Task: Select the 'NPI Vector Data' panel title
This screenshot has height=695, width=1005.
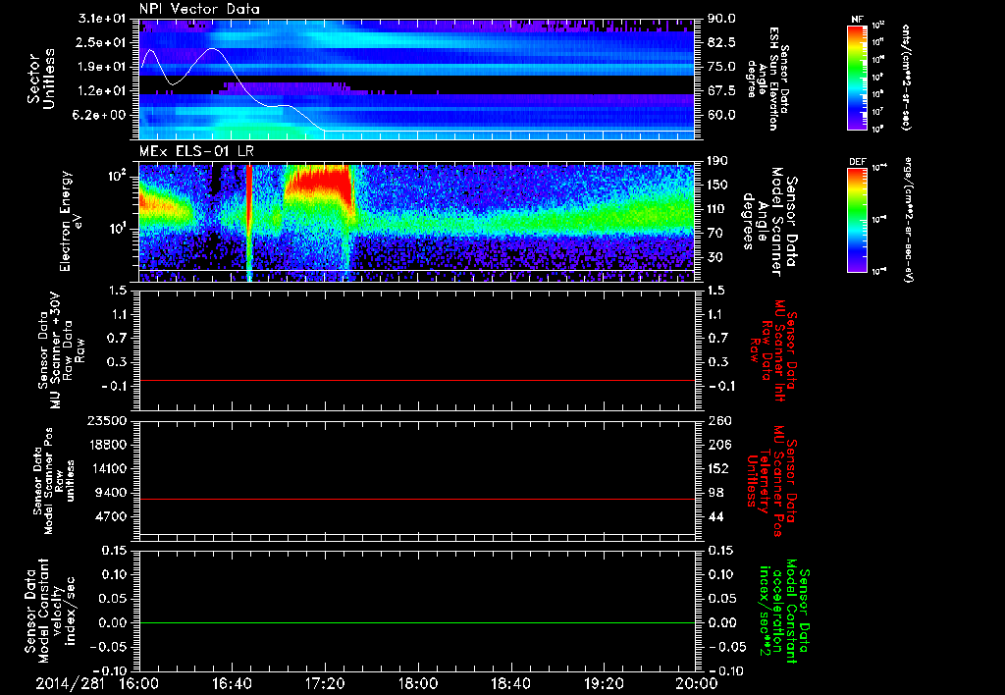Action: [x=199, y=9]
